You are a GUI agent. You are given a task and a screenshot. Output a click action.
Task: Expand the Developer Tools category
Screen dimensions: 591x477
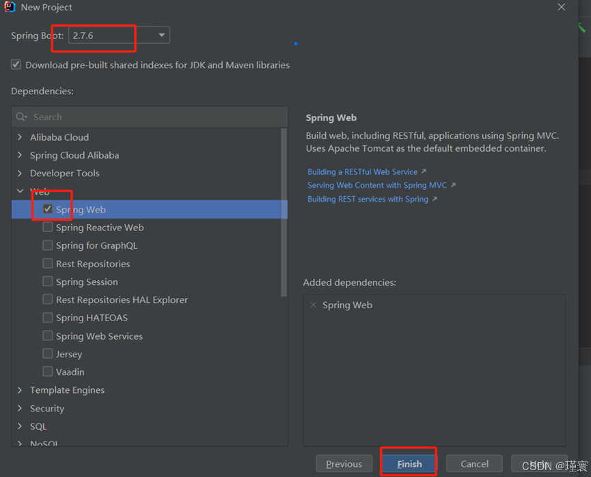(20, 173)
